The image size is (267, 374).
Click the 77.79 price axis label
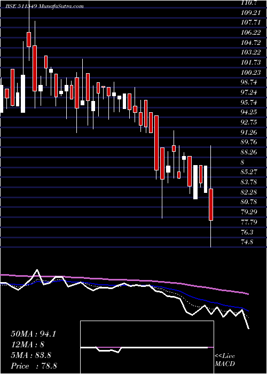[x=249, y=222]
